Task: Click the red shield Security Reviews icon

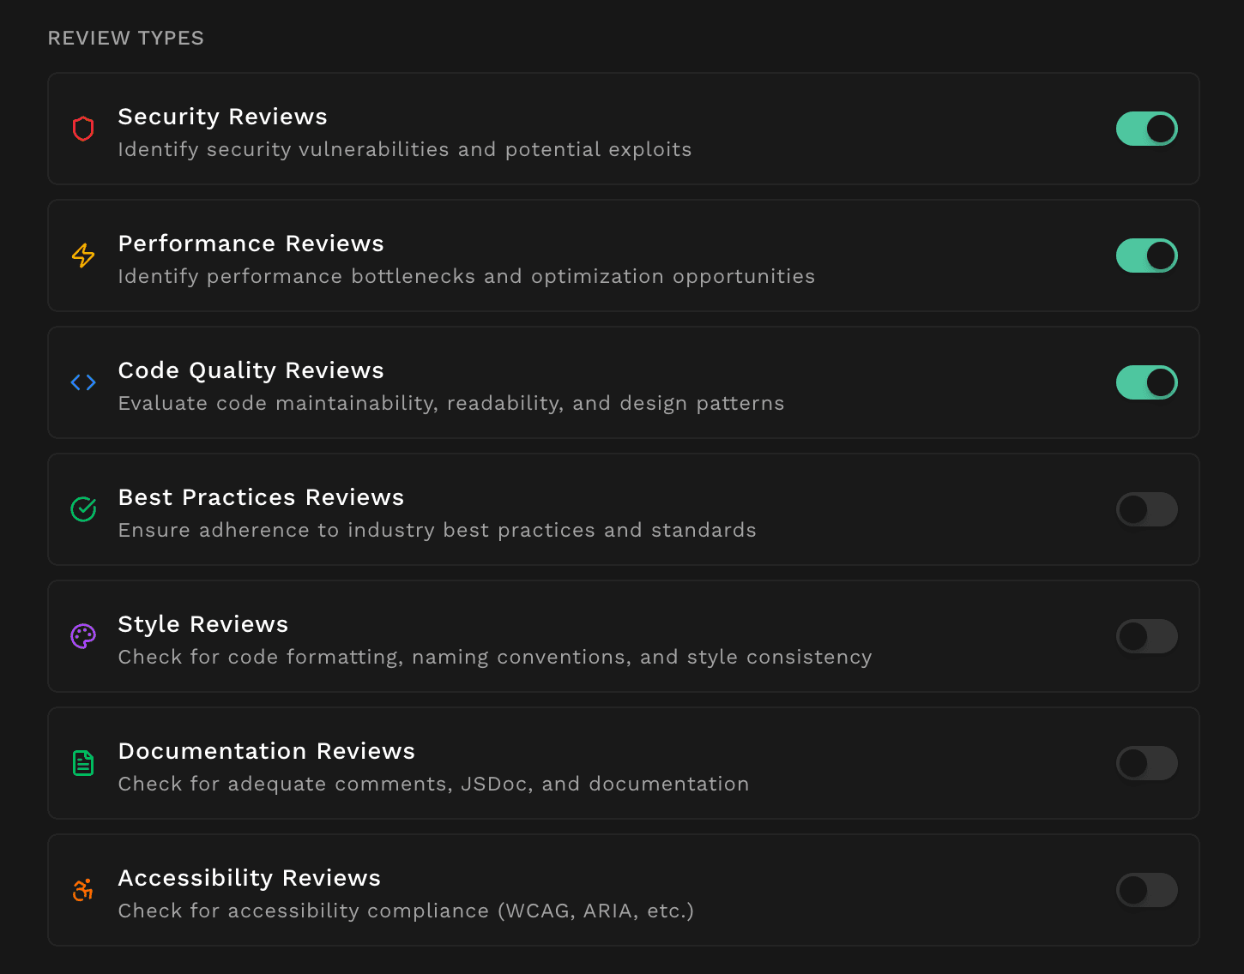Action: pos(82,129)
